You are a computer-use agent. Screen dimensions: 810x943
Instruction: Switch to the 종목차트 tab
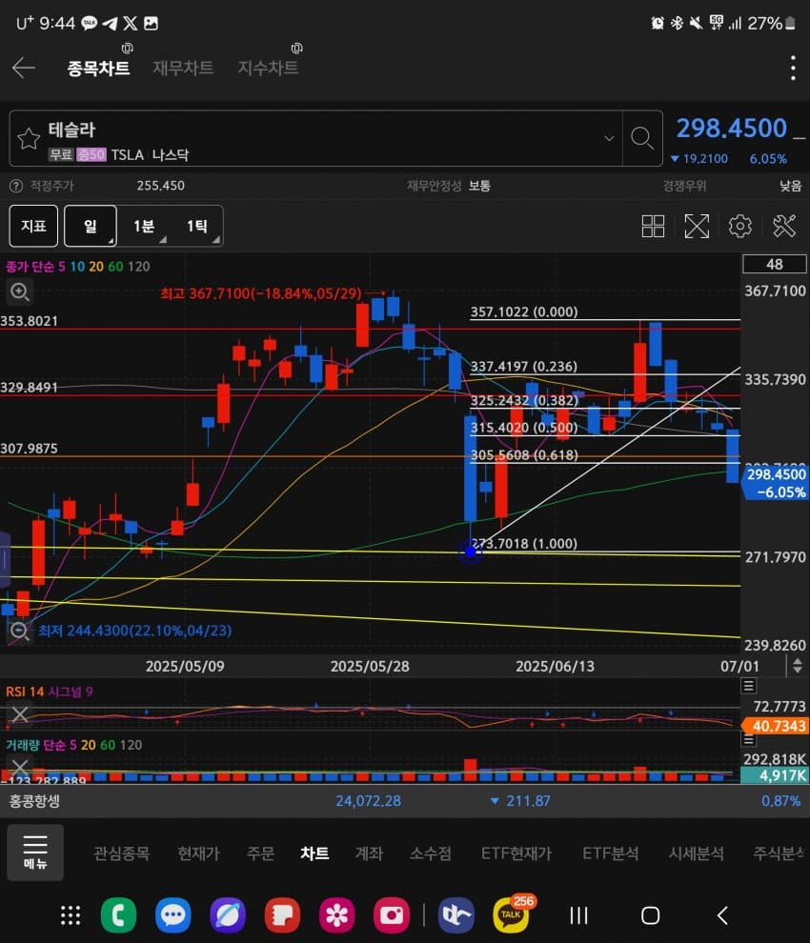click(99, 69)
